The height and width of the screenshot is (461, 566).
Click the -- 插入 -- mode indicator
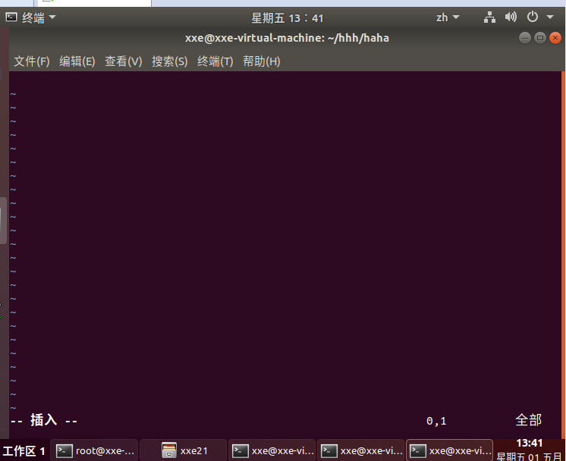(x=44, y=421)
